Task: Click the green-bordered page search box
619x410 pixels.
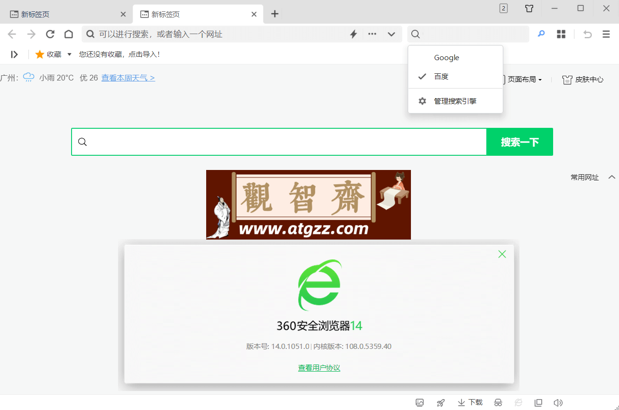Action: coord(279,142)
